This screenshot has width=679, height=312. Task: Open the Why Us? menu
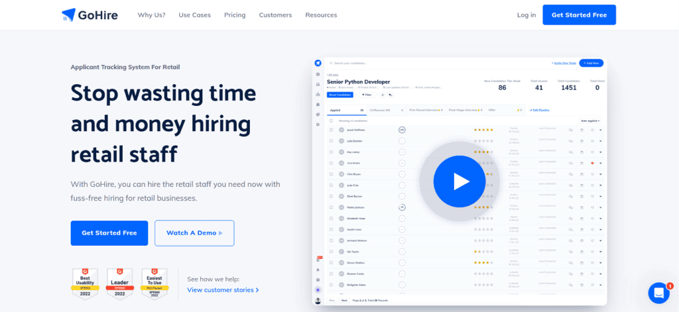(151, 15)
